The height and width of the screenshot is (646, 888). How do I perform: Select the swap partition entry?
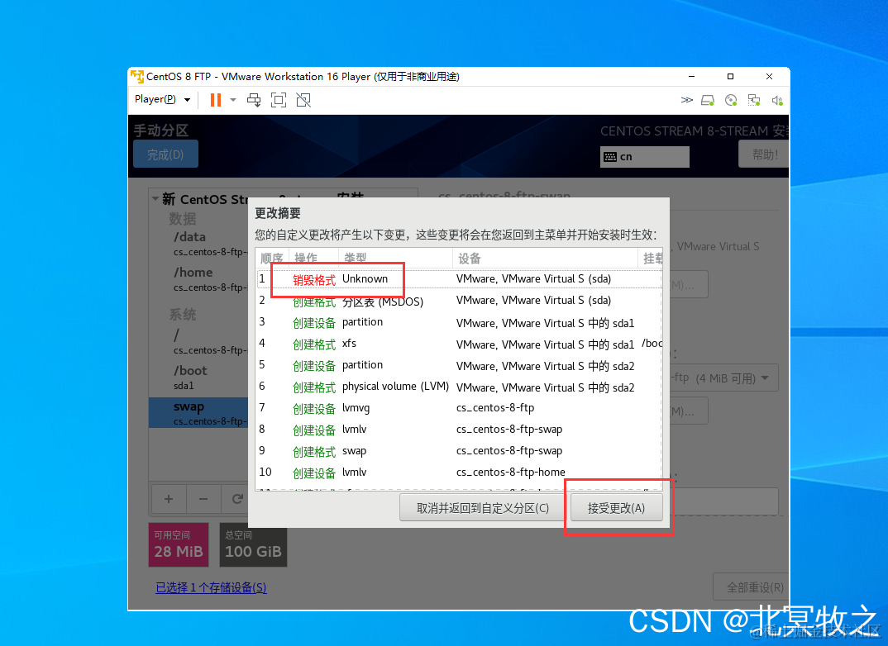(198, 412)
